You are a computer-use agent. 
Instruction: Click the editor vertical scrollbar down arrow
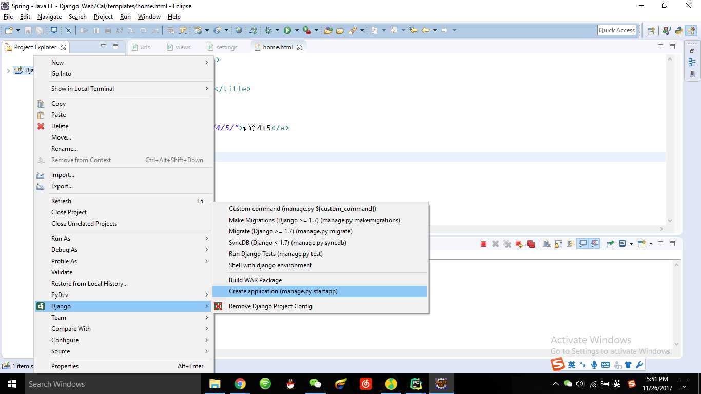point(670,220)
